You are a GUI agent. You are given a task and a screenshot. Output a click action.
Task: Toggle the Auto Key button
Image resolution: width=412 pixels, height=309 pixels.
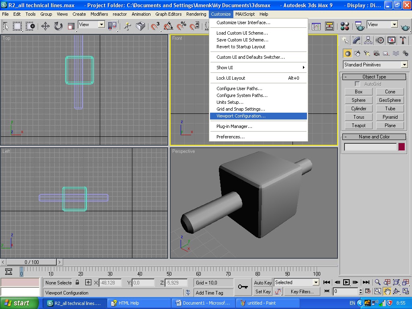[x=263, y=282]
